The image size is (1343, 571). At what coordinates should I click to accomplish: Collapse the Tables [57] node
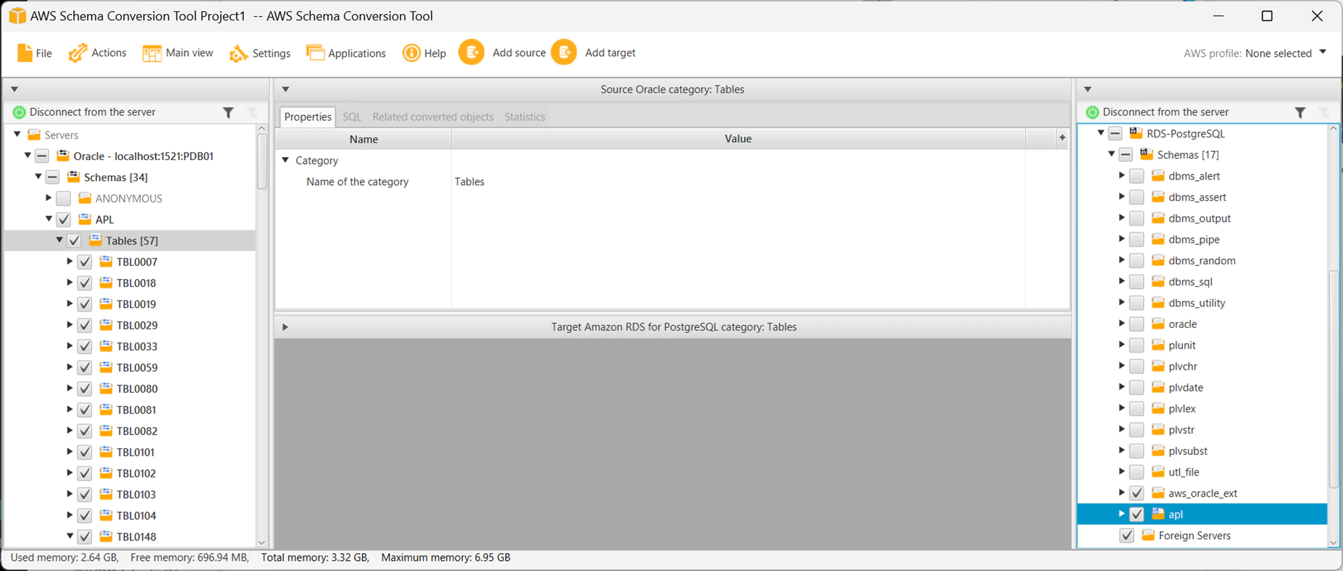tap(59, 240)
